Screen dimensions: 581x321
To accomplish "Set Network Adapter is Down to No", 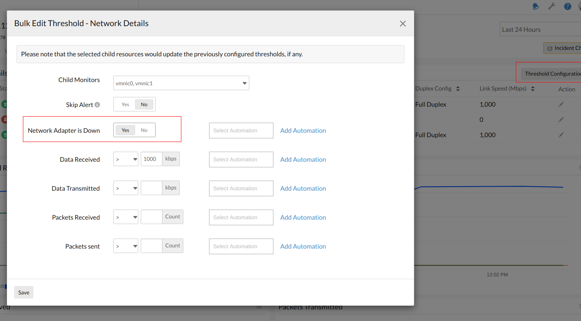I will [x=144, y=130].
